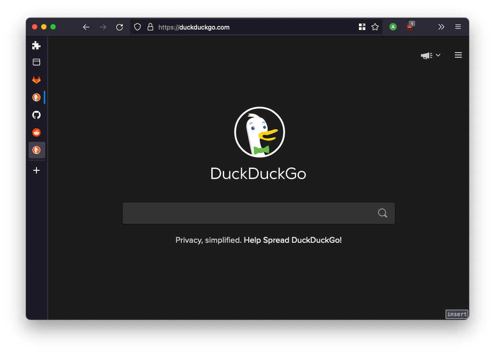Viewport: 495px width, 354px height.
Task: Switch to the Reddit tab
Action: 36,132
